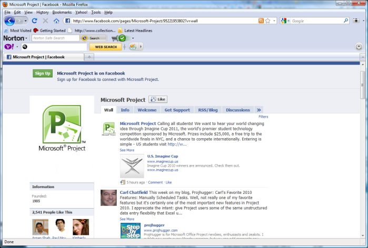
Task: Open the File menu
Action: [7, 12]
